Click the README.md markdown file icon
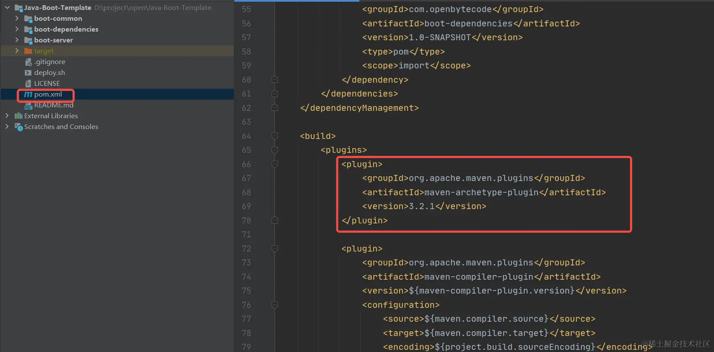 point(28,105)
